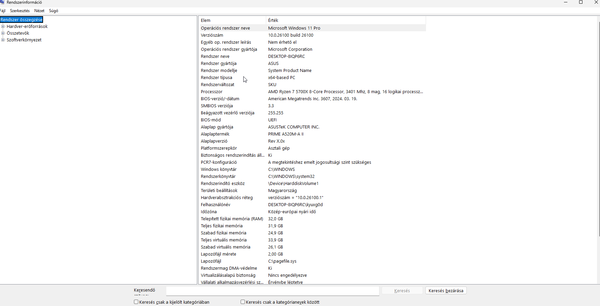
Task: Click the Elem column header
Action: tap(232, 20)
